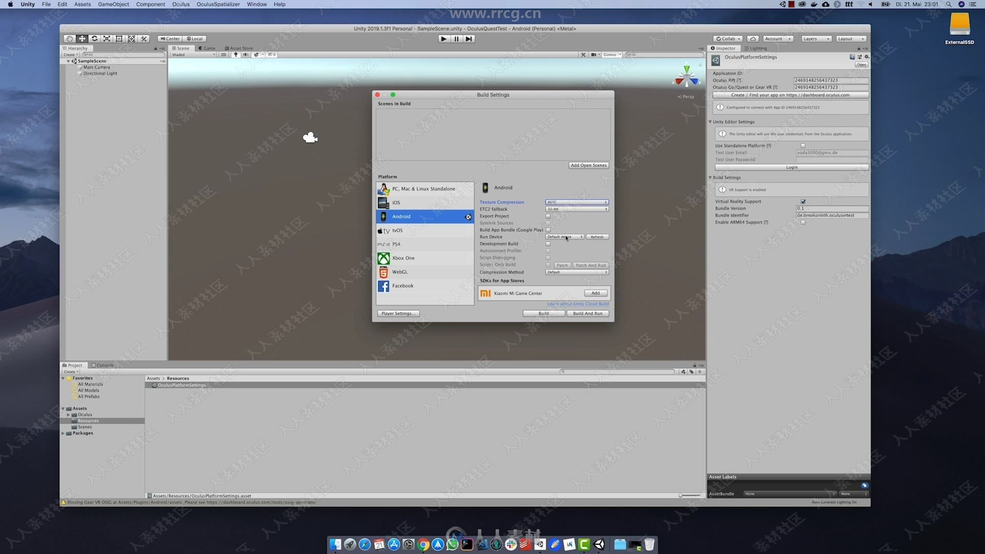This screenshot has width=985, height=554.
Task: Open the Run Device dropdown
Action: 564,236
